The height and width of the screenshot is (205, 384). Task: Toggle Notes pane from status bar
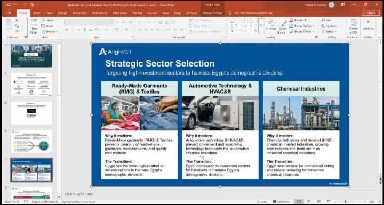(262, 202)
